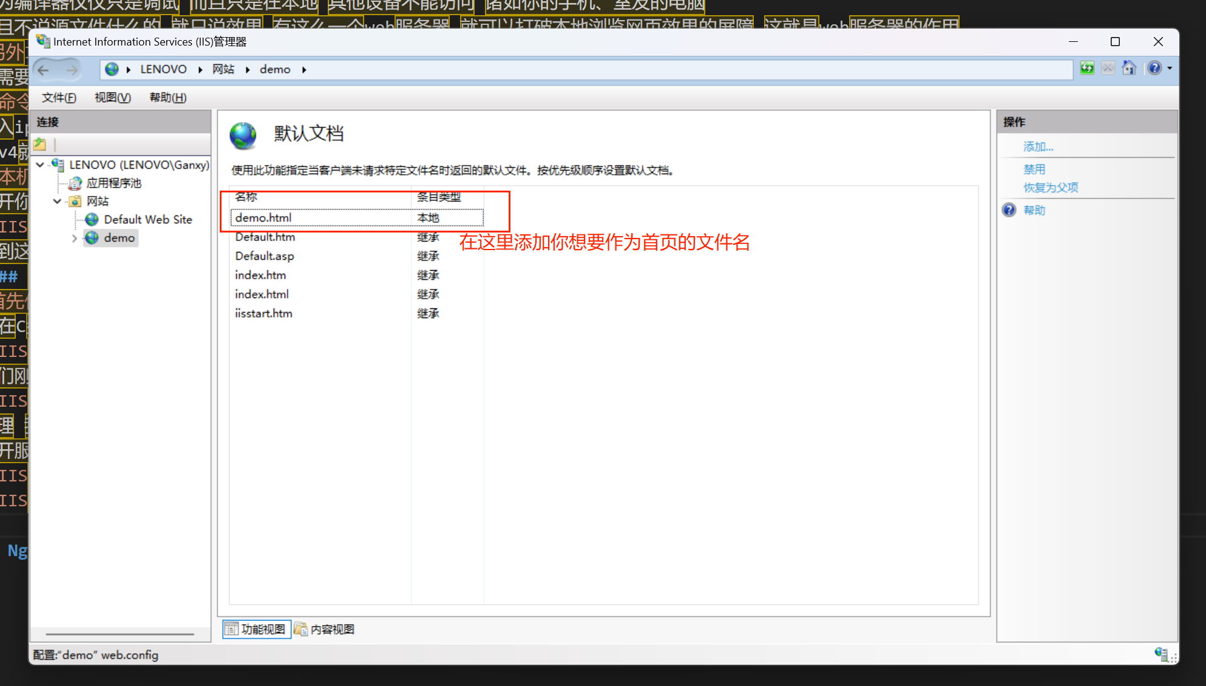Click the connect icon in Connections pane
Screen dimensions: 1206x686
(40, 144)
